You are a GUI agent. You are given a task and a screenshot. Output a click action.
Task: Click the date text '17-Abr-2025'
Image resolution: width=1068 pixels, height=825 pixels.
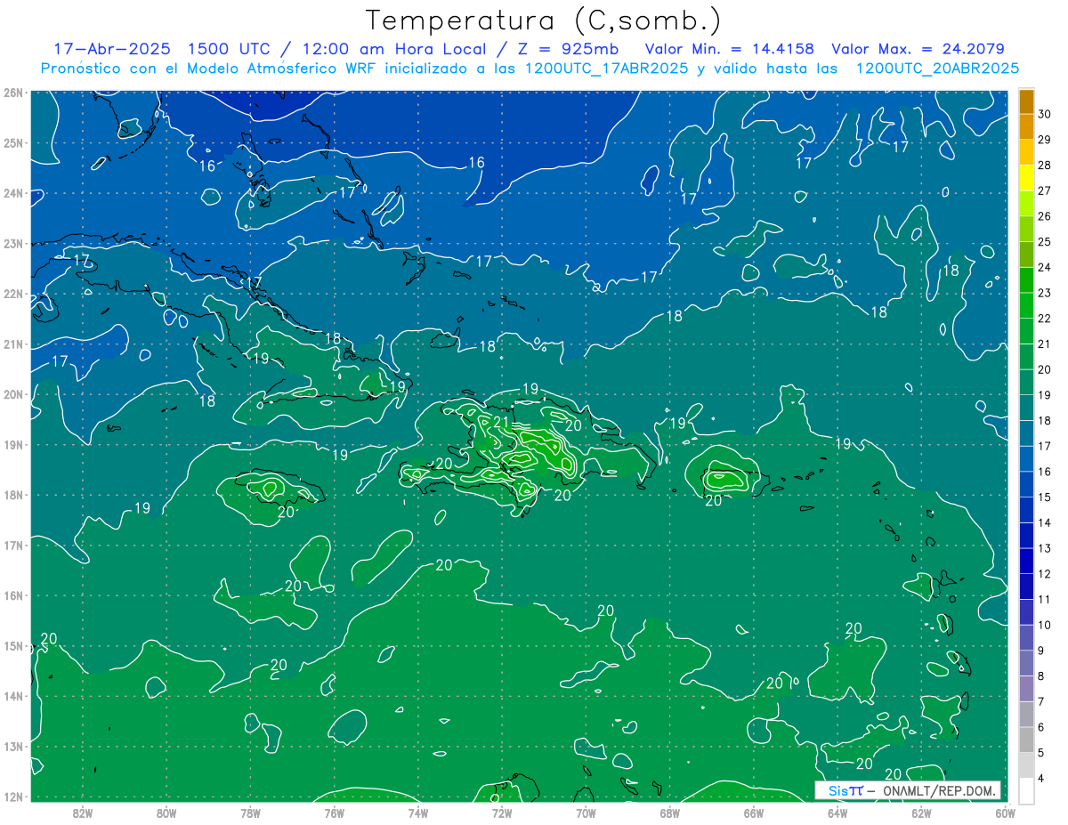[111, 49]
